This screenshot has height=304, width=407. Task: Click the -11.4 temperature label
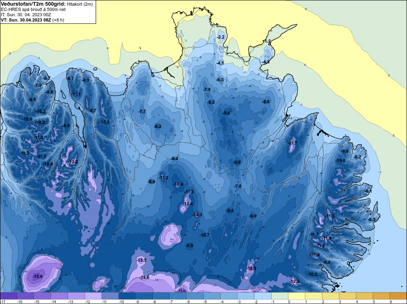(x=315, y=255)
